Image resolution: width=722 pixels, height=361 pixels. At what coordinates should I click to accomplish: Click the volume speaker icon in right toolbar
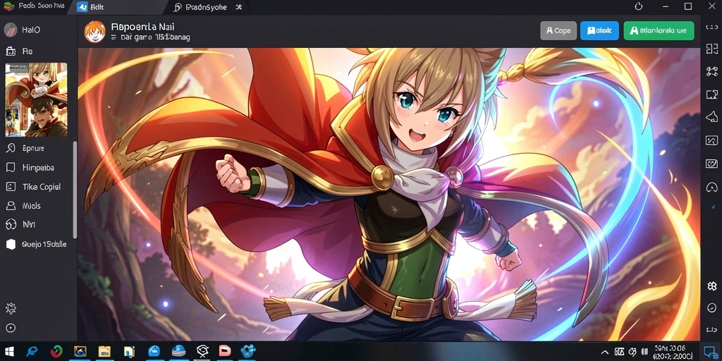[712, 116]
